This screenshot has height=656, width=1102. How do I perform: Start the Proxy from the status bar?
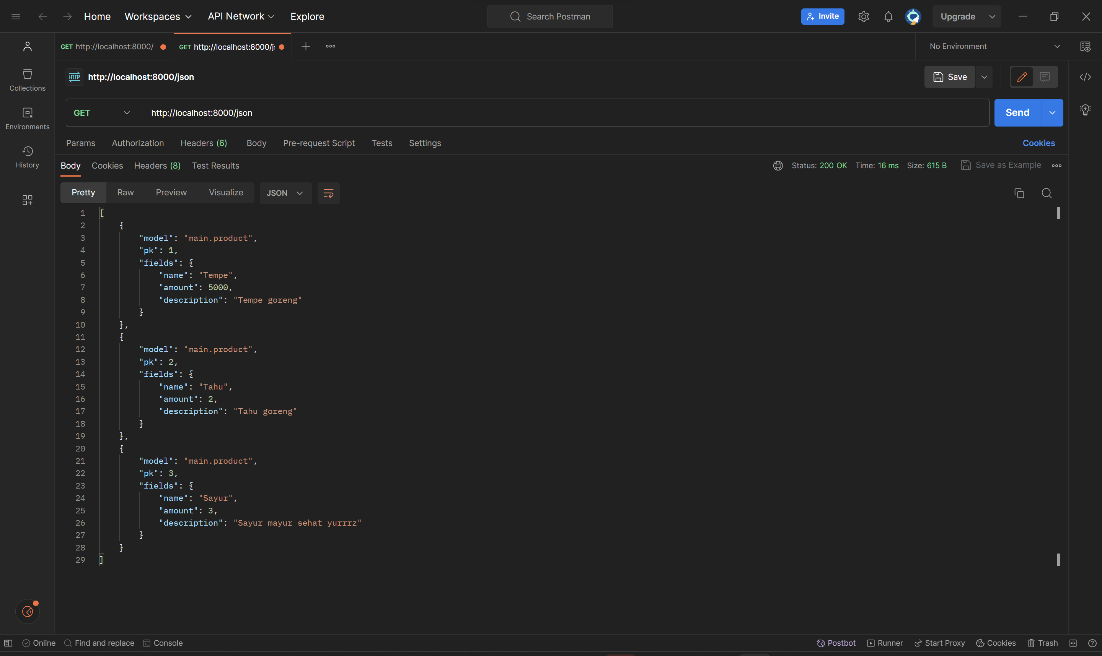(940, 643)
